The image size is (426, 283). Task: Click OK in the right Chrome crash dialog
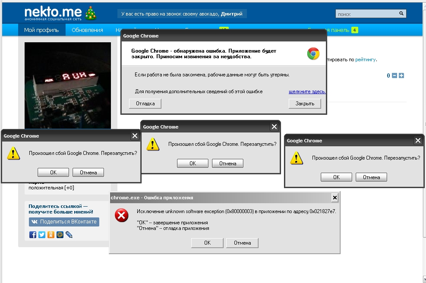point(336,177)
